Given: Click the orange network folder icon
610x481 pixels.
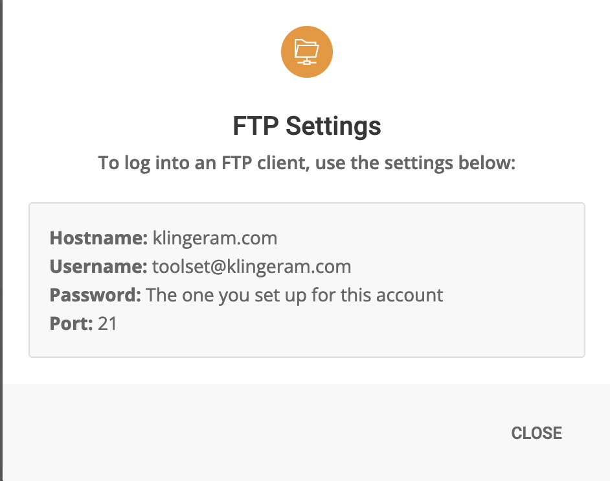Looking at the screenshot, I should (306, 53).
